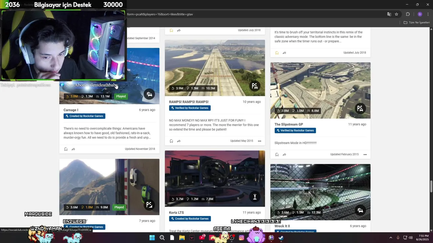Screen dimensions: 433x243
Task: Open the Wreck It II arena thumbnail
Action: click(320, 192)
